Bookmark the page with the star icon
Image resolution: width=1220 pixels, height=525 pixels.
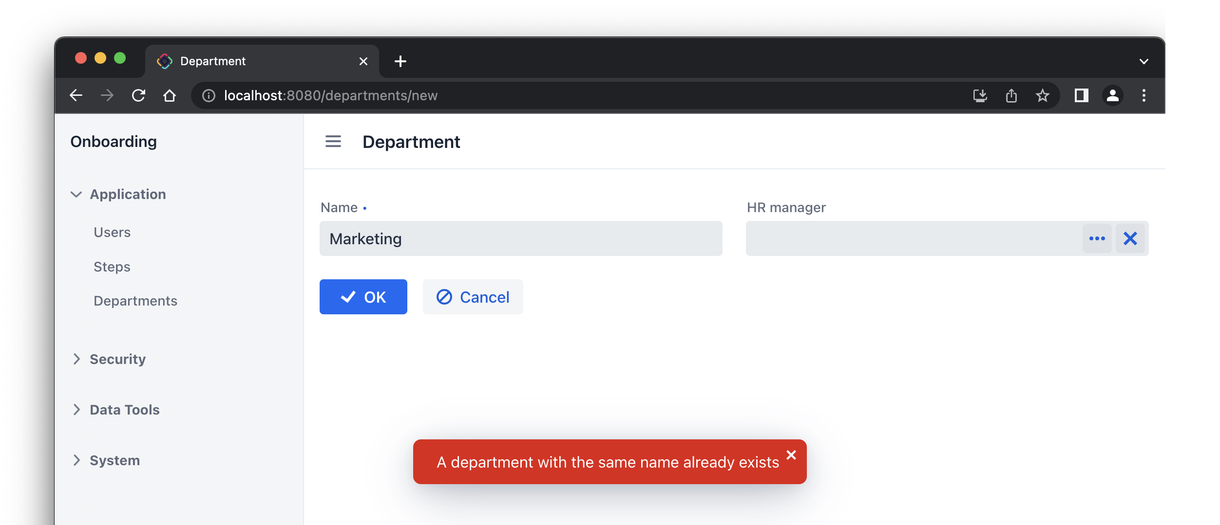(1043, 95)
